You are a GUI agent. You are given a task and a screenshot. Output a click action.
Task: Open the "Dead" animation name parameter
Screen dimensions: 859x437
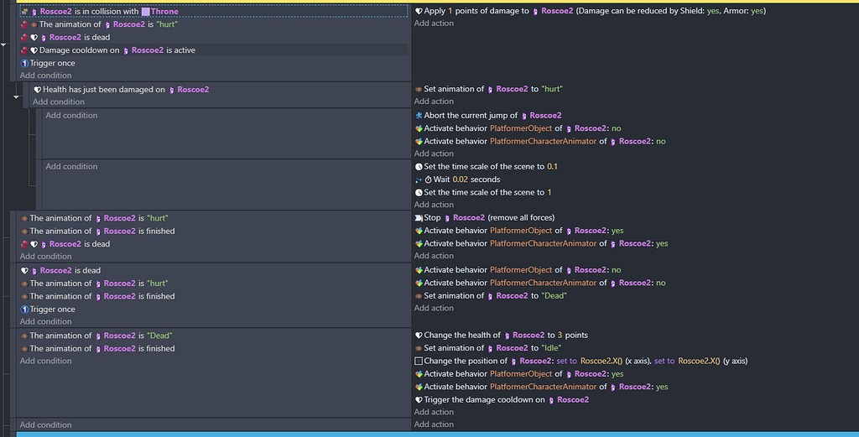click(554, 296)
